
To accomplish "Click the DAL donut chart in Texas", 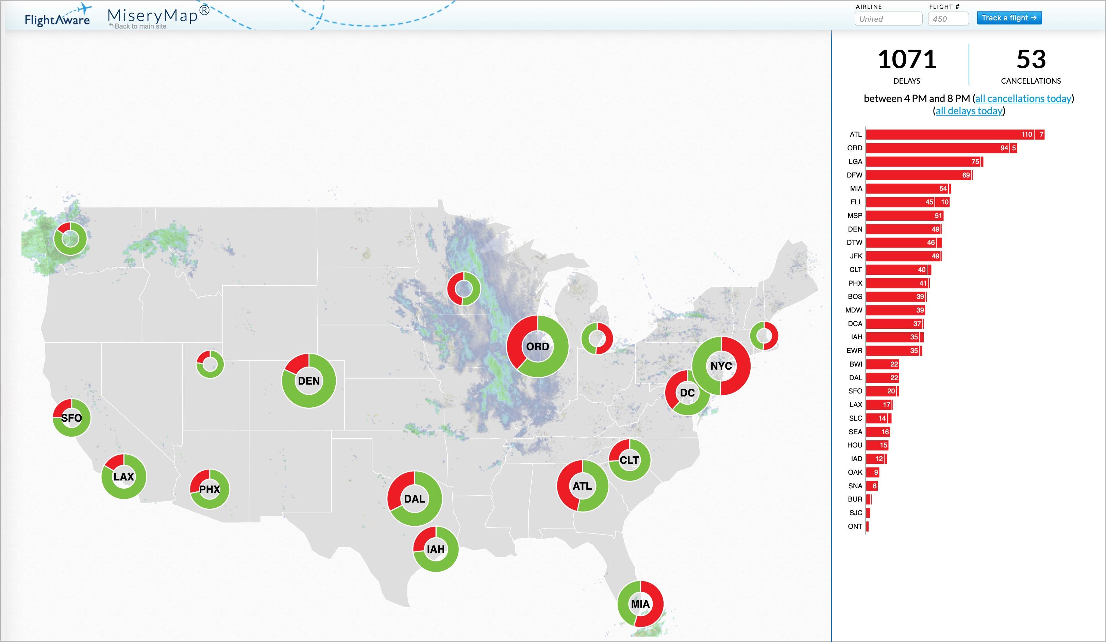I will pyautogui.click(x=414, y=499).
